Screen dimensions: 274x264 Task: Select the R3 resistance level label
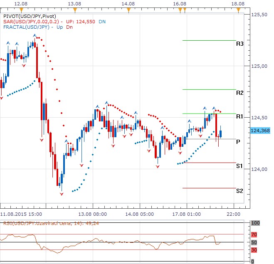(239, 44)
